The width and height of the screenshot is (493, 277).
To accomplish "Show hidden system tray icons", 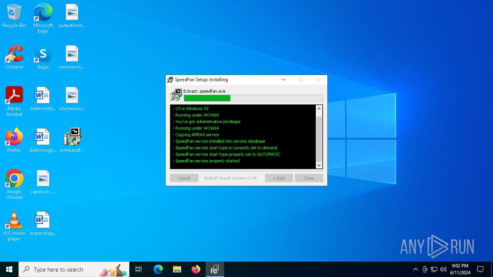I will [x=415, y=269].
